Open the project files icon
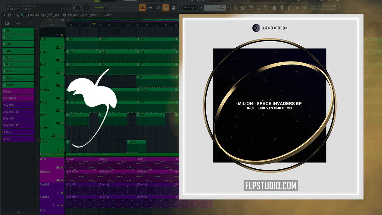The width and height of the screenshot is (382, 215). point(274,7)
